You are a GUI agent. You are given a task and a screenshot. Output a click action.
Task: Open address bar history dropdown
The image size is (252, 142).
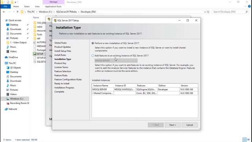click(205, 12)
